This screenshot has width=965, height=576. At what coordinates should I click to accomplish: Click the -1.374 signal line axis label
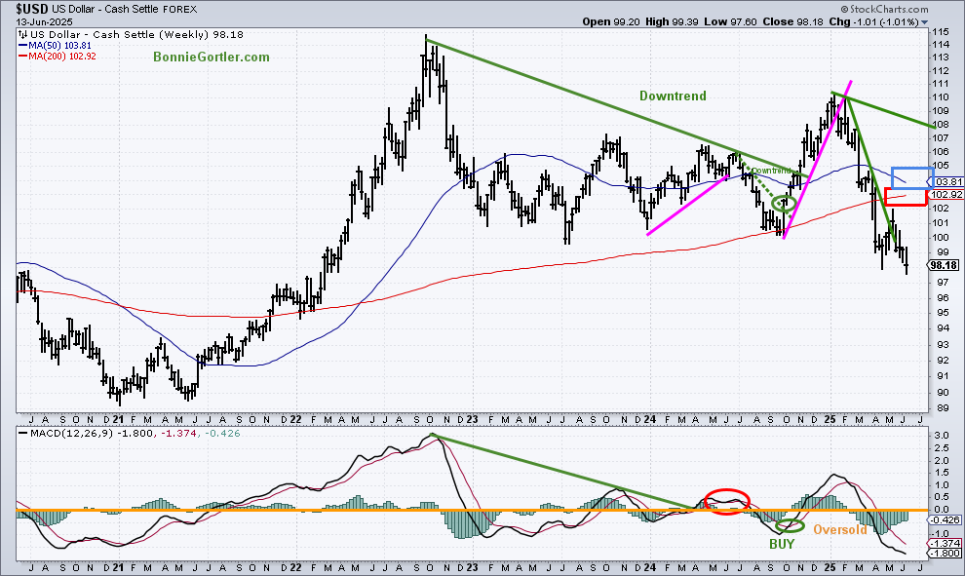pos(946,544)
